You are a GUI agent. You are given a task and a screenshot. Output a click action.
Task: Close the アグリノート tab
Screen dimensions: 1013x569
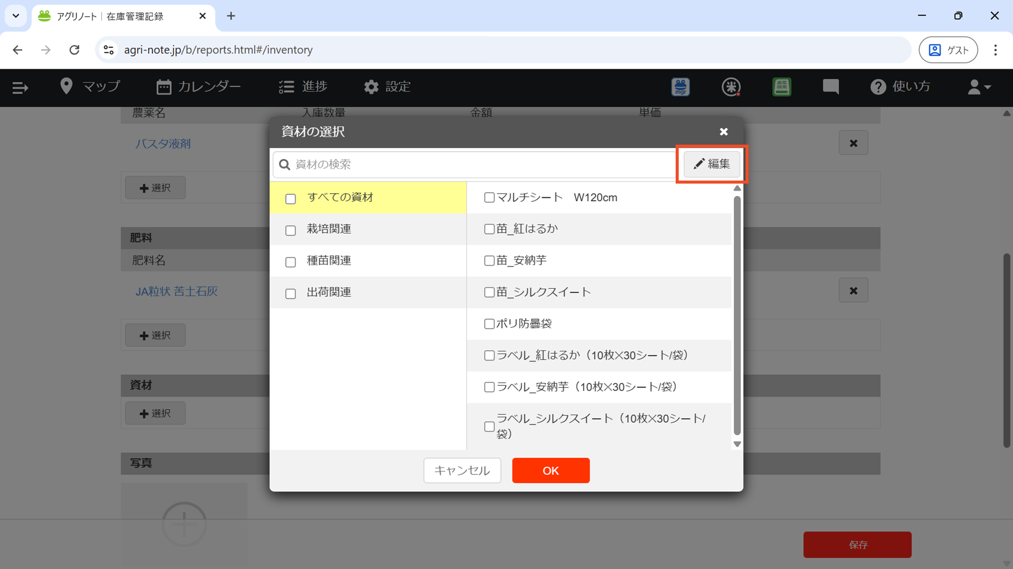point(203,16)
